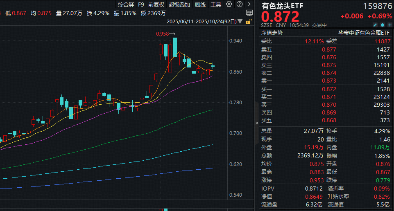Expand toolbar with right arrow chevron
This screenshot has height=211, width=394.
click(x=249, y=4)
